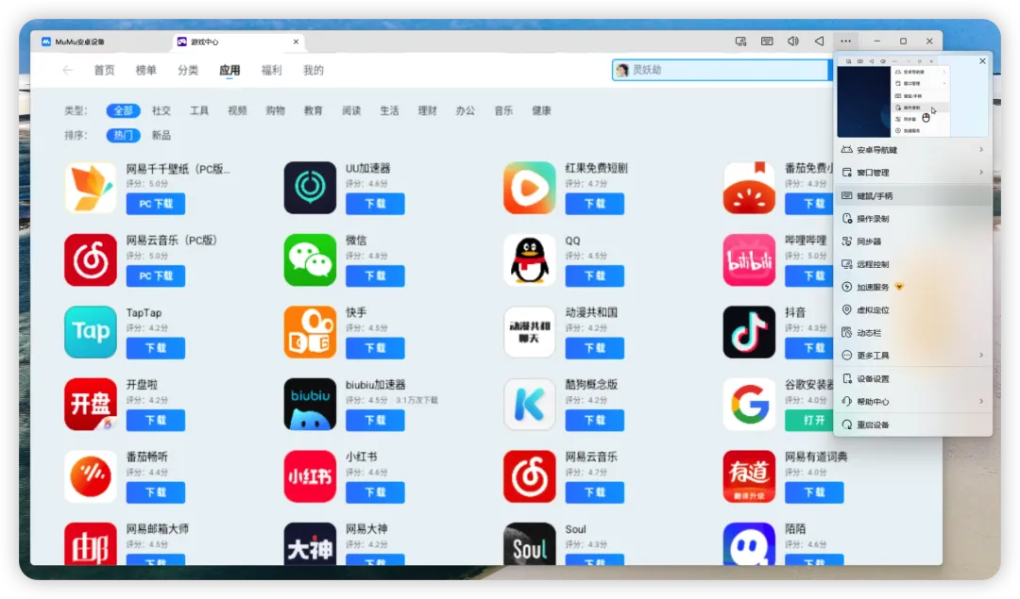Open the 动漫共和国 app icon
The height and width of the screenshot is (599, 1020).
(530, 332)
